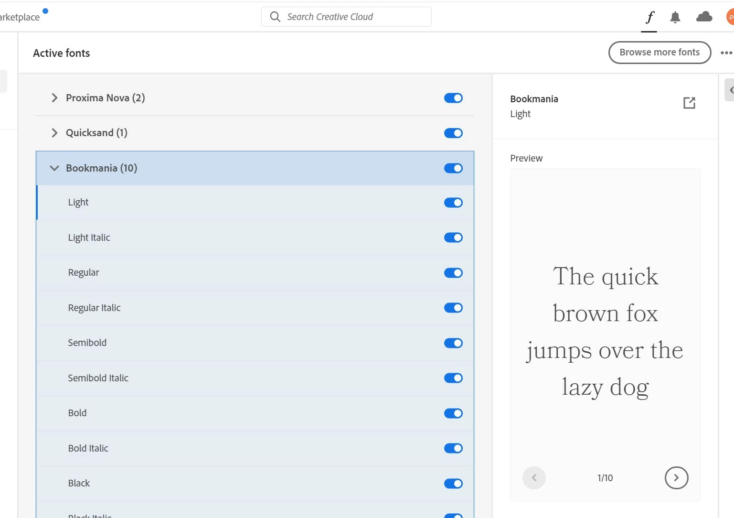The width and height of the screenshot is (734, 518).
Task: Open the more options ellipsis menu
Action: pos(726,53)
